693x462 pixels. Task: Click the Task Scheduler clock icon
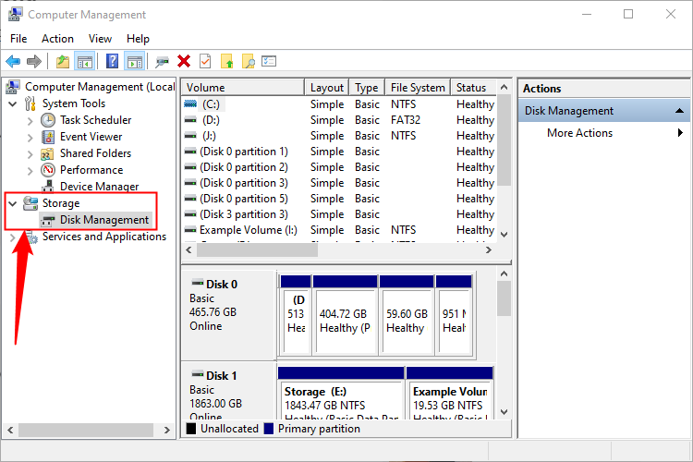[48, 120]
